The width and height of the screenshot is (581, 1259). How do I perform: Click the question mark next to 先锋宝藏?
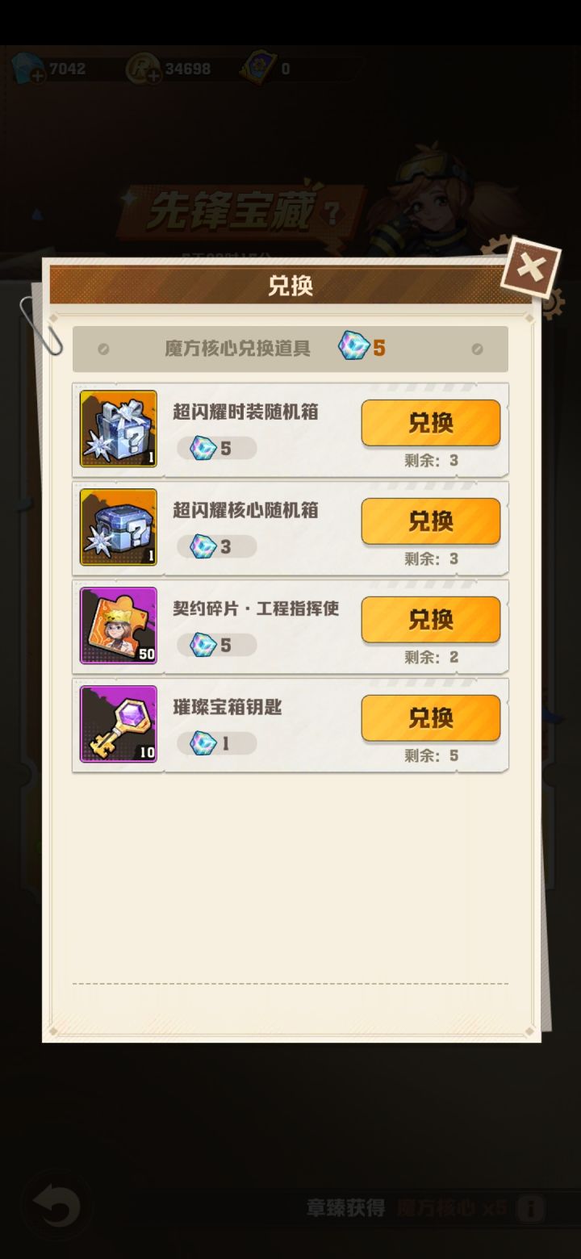pos(331,215)
